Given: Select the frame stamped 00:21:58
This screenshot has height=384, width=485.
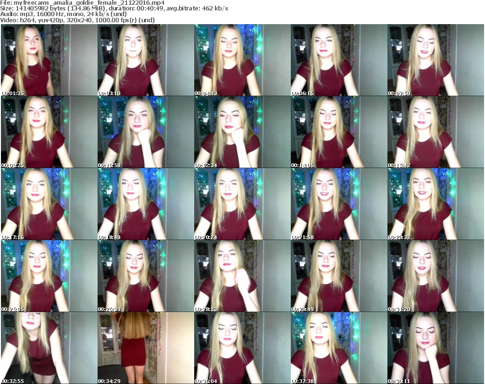Looking at the screenshot, I should (x=339, y=204).
